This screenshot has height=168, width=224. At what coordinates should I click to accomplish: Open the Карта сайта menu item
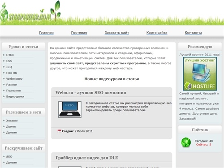[157, 33]
